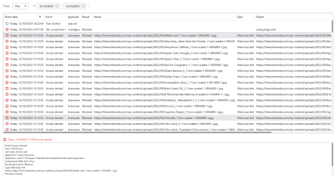Go to next day with right arrow
This screenshot has width=334, height=177.
[x=89, y=6]
